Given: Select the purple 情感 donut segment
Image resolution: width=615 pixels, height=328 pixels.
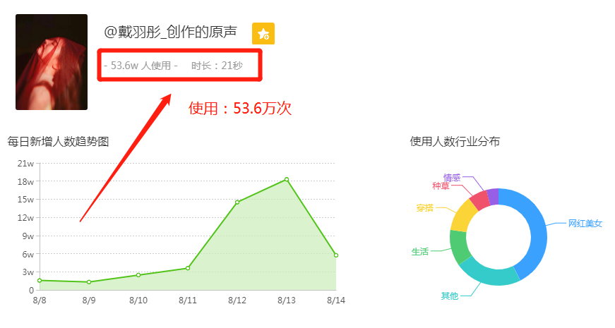Looking at the screenshot, I should [493, 195].
